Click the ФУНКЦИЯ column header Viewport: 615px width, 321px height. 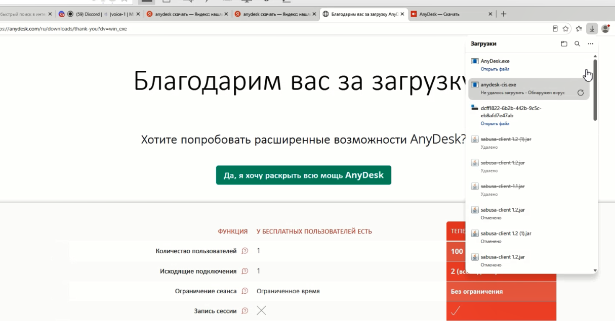click(x=233, y=232)
